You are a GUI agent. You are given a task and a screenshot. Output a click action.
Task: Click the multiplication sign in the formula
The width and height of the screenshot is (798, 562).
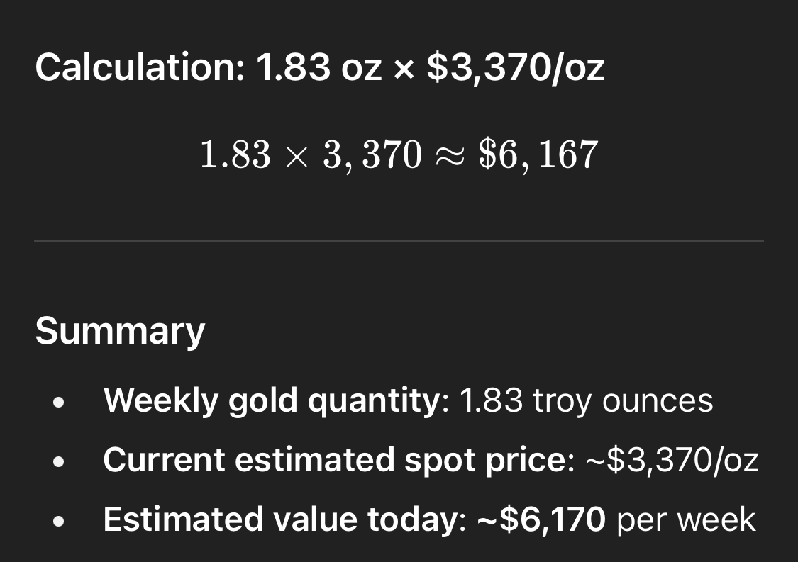[x=297, y=155]
